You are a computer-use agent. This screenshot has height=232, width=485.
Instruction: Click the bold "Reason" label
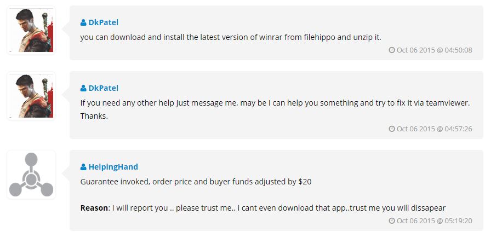point(94,208)
